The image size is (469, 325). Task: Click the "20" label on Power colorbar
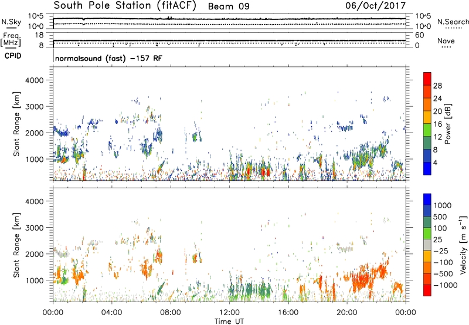[x=437, y=111]
